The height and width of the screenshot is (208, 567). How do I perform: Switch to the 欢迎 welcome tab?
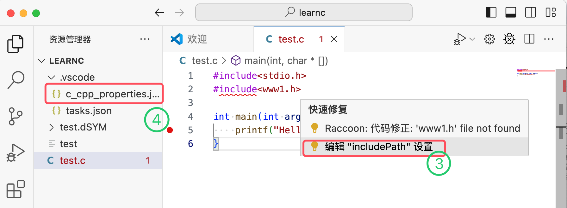[x=197, y=39]
